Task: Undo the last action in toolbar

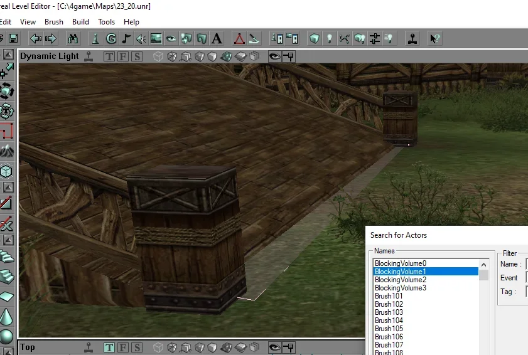Action: (36, 38)
